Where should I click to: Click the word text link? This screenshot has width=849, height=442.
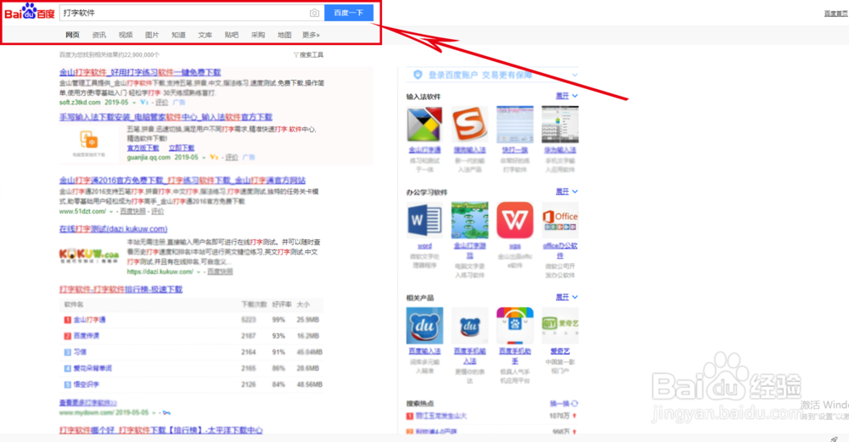[424, 246]
